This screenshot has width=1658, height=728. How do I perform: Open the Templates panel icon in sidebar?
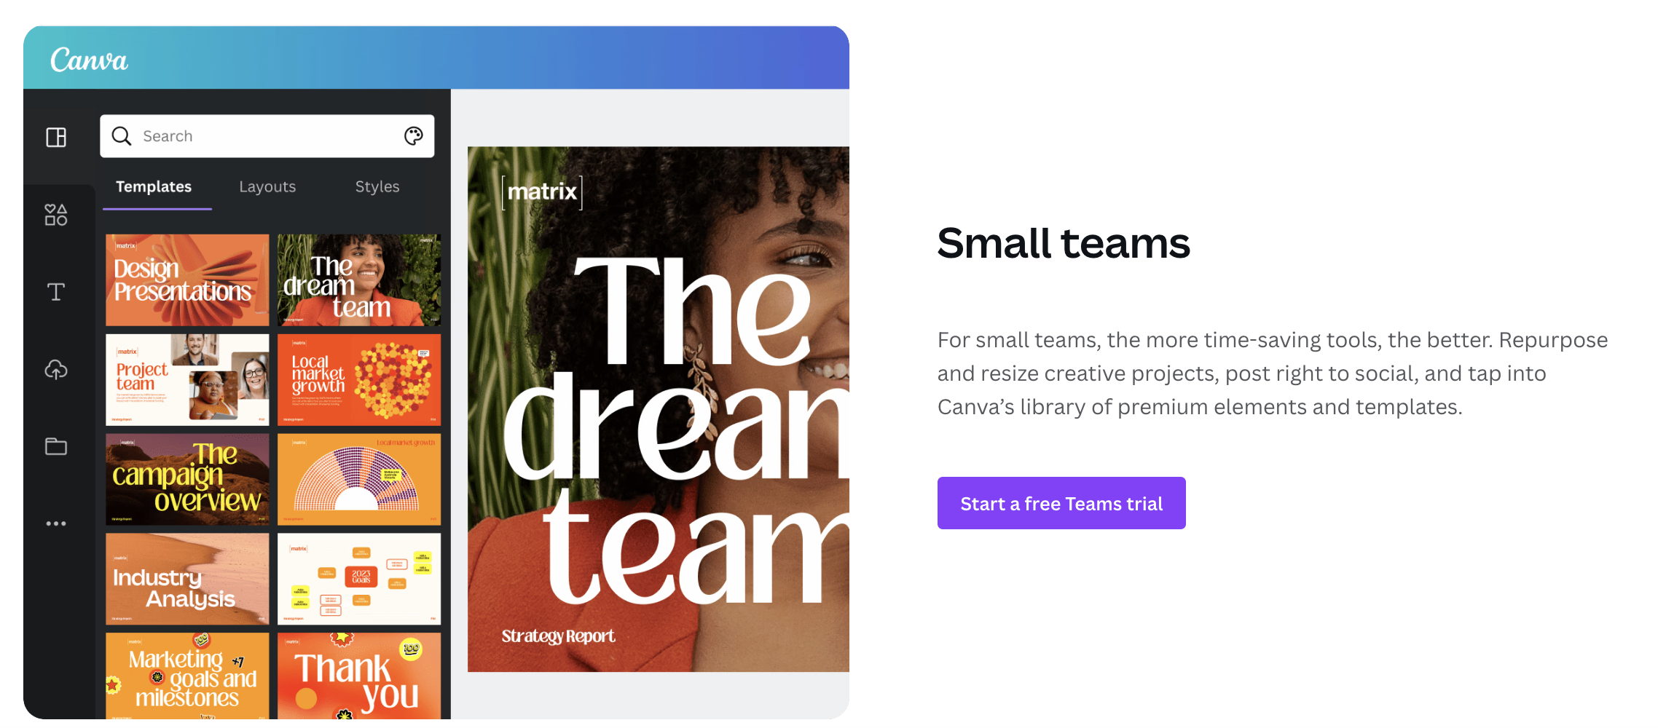coord(56,137)
